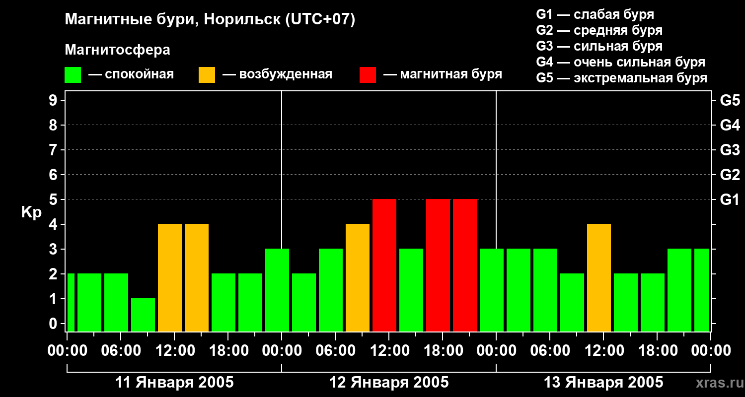Click "G5 — экстремальная буря" text

pos(622,78)
